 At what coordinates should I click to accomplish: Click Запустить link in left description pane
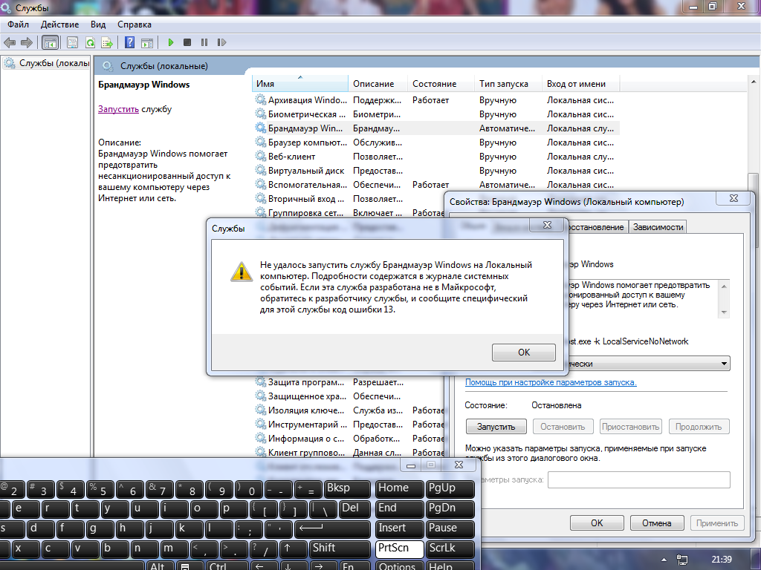[x=118, y=109]
